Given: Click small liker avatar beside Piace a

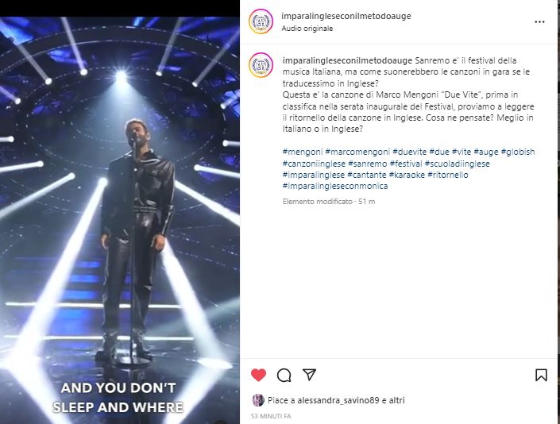Looking at the screenshot, I should click(x=258, y=400).
